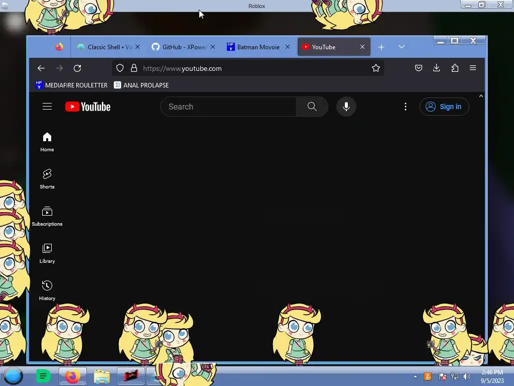514x386 pixels.
Task: Open the network tray icon
Action: tap(454, 376)
